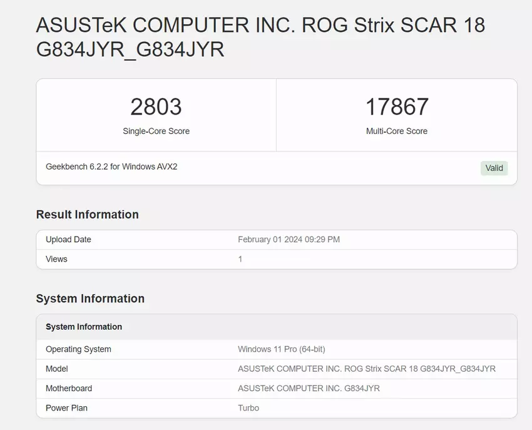532x430 pixels.
Task: Select the Motherboard row label
Action: click(x=69, y=388)
